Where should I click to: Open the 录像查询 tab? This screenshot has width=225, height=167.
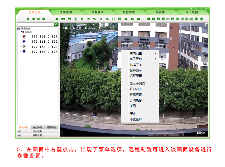(x=66, y=12)
